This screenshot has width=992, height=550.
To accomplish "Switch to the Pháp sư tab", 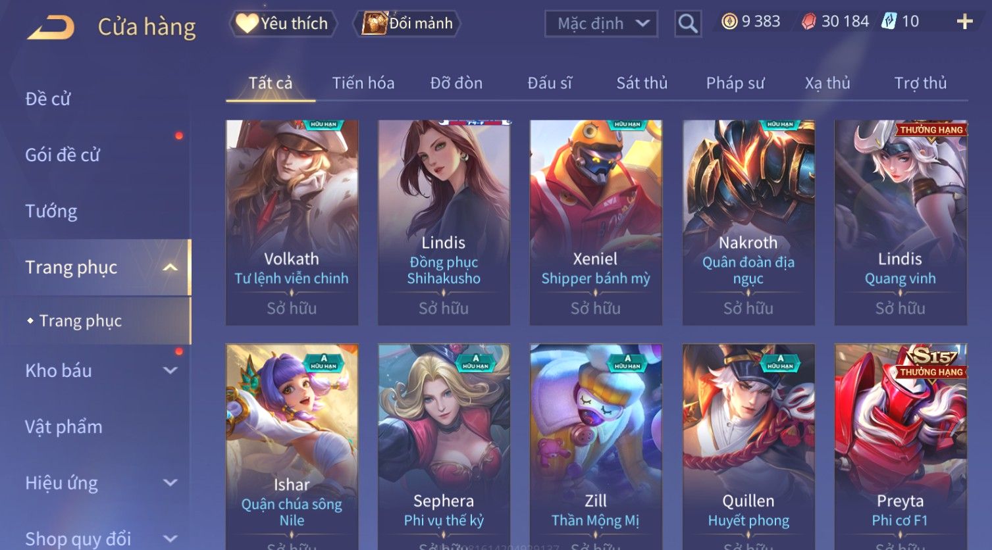I will point(735,83).
